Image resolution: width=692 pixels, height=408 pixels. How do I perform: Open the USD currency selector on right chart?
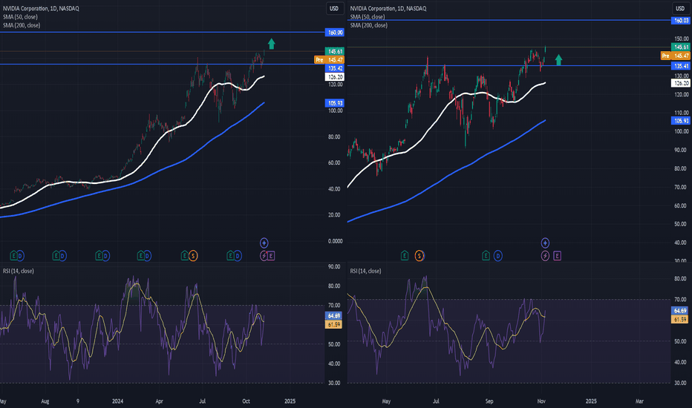(680, 8)
